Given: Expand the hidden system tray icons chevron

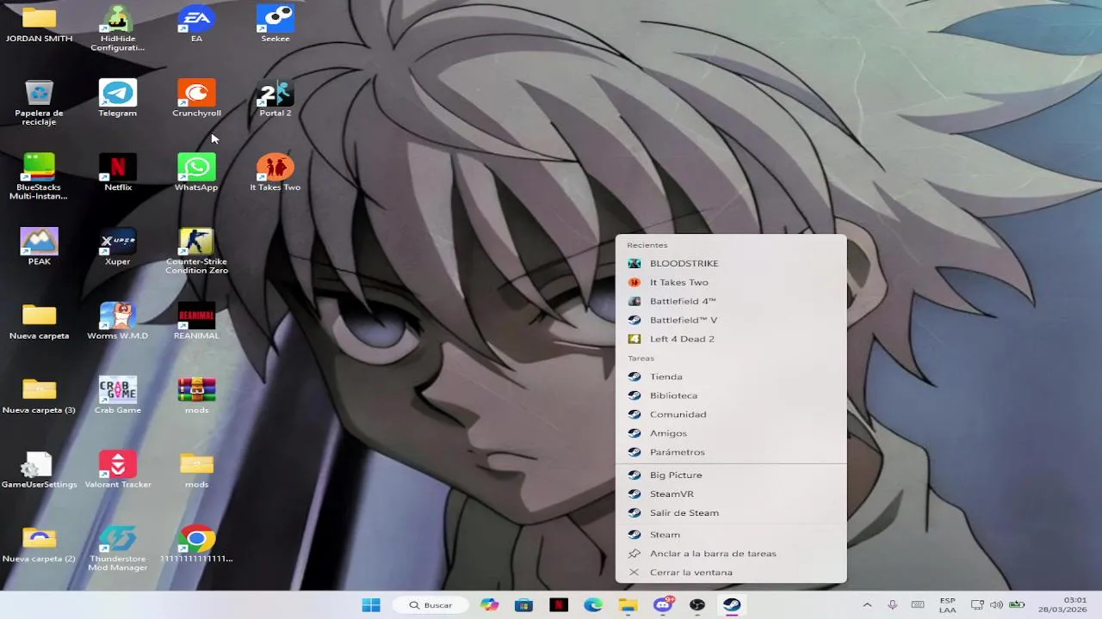Looking at the screenshot, I should tap(867, 605).
